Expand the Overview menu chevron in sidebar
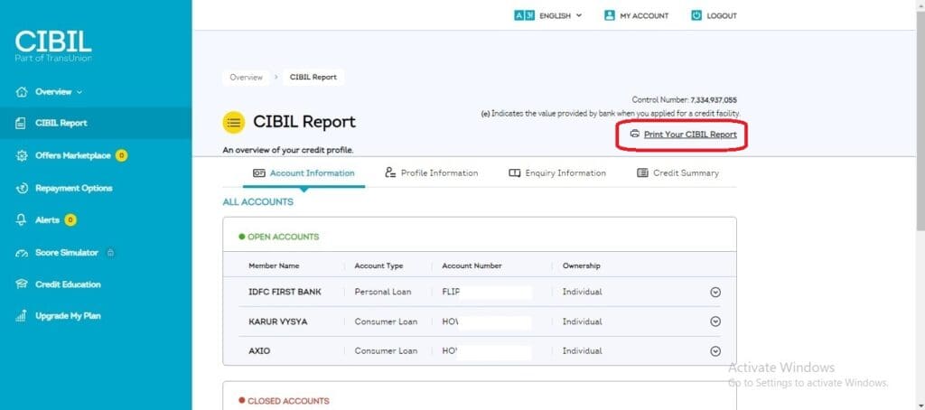 (79, 92)
